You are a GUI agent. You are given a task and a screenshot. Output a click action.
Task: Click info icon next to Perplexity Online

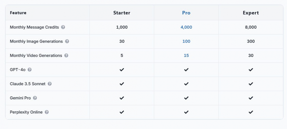[x=47, y=112]
